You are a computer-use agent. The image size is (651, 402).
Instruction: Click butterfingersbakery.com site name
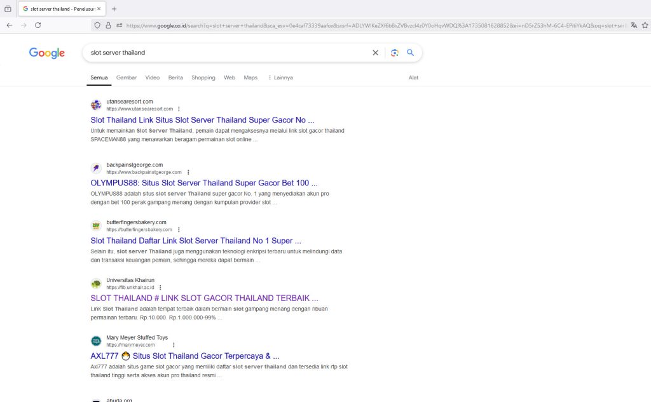pos(136,222)
